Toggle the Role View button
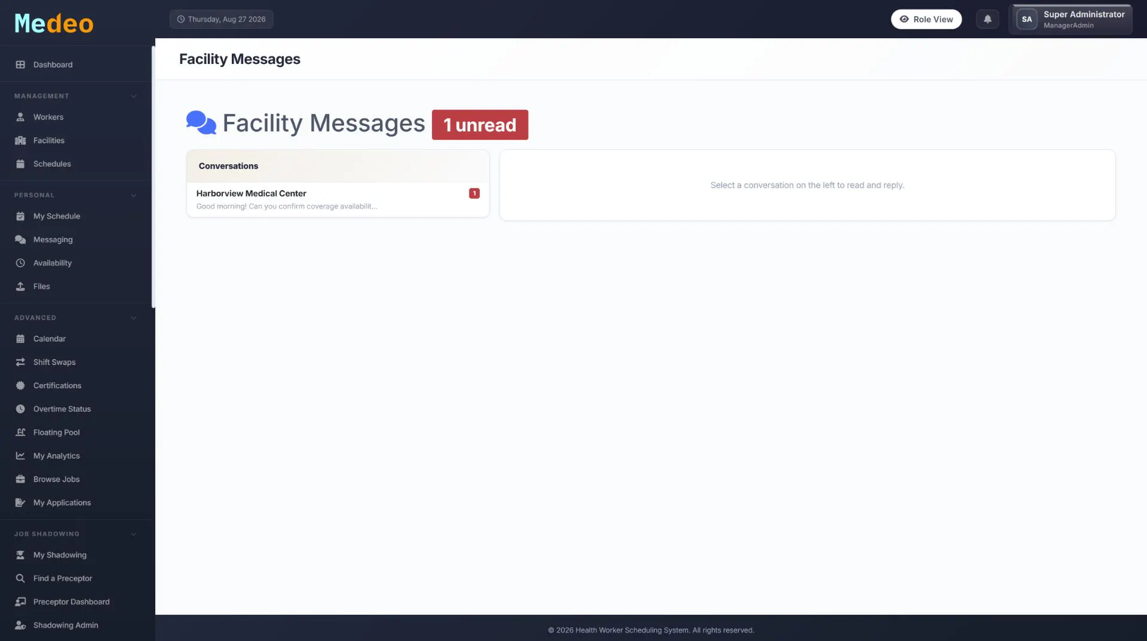This screenshot has height=641, width=1147. click(x=926, y=19)
